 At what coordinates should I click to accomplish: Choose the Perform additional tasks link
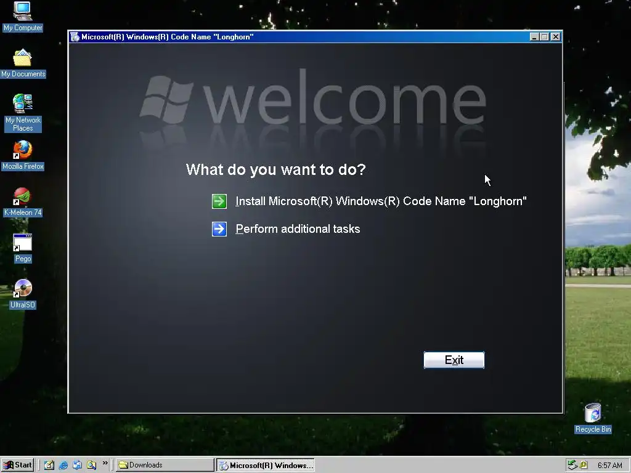pyautogui.click(x=298, y=229)
